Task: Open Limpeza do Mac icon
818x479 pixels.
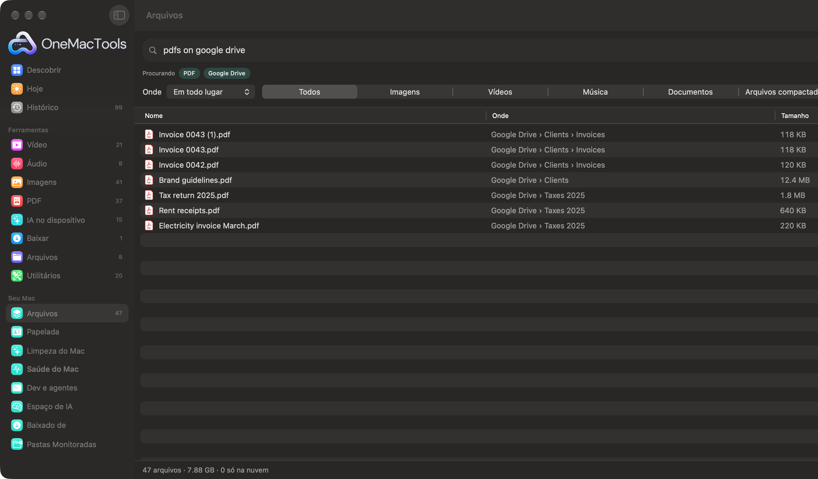Action: click(17, 350)
